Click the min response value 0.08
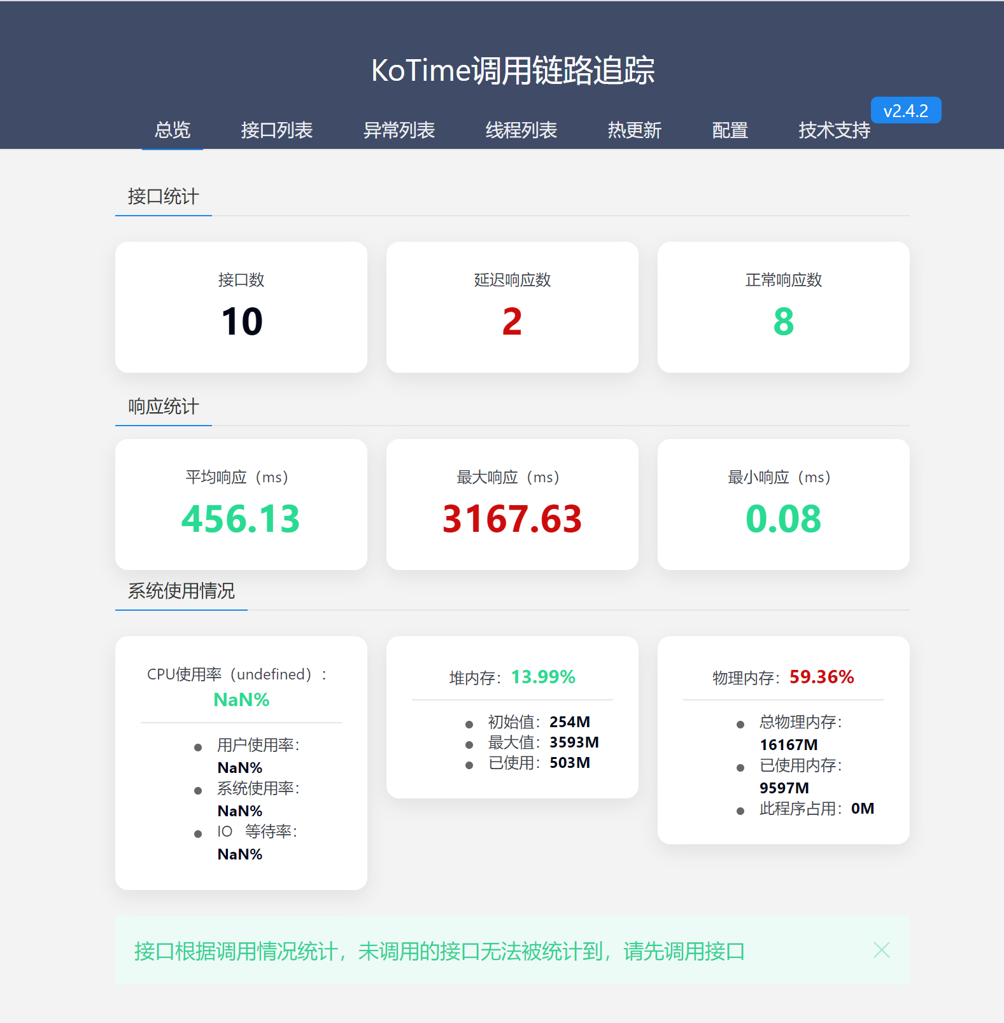The image size is (1004, 1023). click(784, 518)
